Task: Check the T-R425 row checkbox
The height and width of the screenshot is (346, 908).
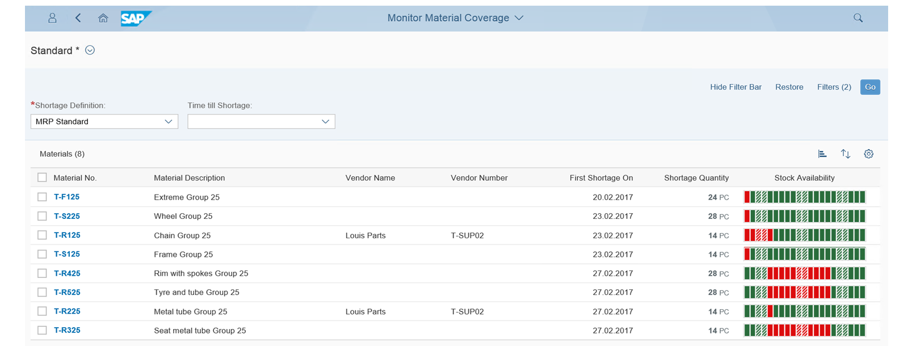Action: [42, 273]
